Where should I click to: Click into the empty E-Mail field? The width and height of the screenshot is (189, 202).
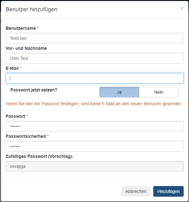(94, 78)
